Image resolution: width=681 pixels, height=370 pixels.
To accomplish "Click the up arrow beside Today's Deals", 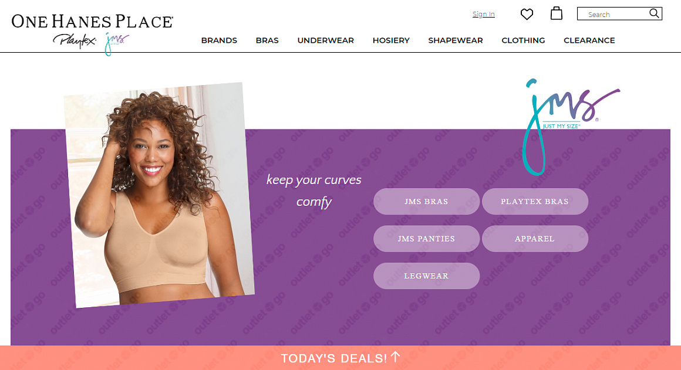I will click(x=395, y=357).
